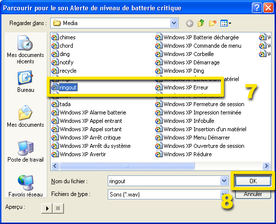Image resolution: width=276 pixels, height=224 pixels.
Task: Click the help question mark icon
Action: click(257, 8)
